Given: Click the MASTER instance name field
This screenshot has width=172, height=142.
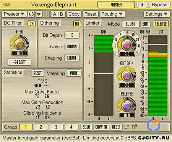Looking at the screenshot, I should (x=116, y=5).
